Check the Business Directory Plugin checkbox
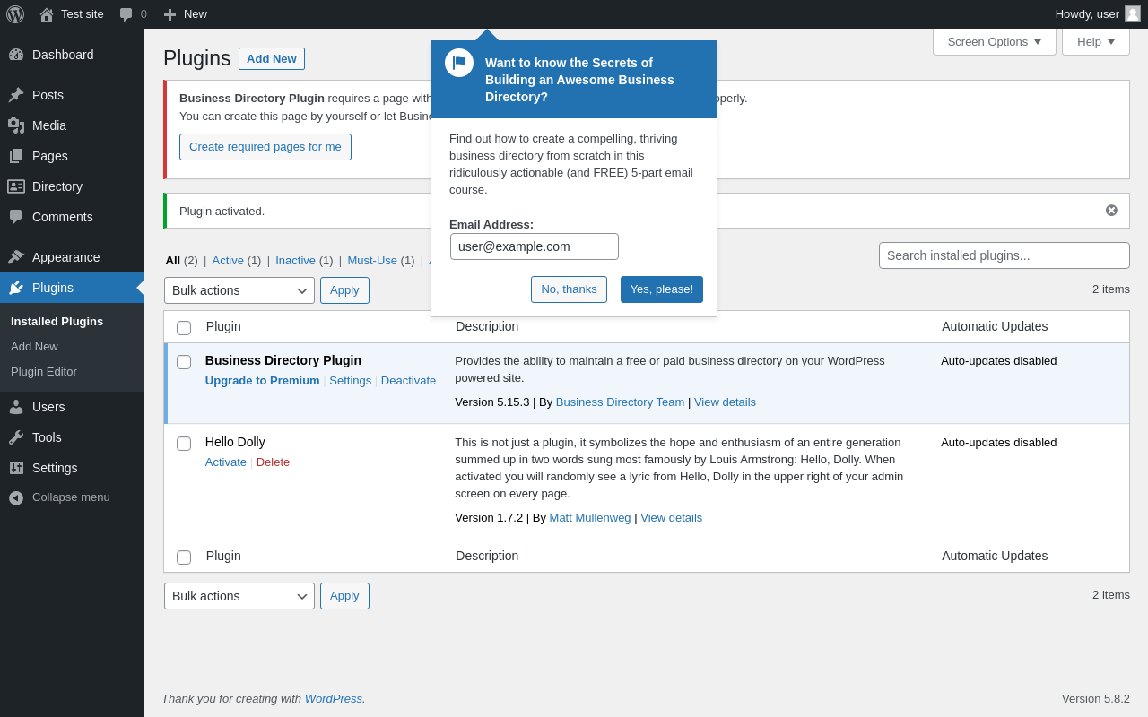The height and width of the screenshot is (717, 1148). point(184,362)
